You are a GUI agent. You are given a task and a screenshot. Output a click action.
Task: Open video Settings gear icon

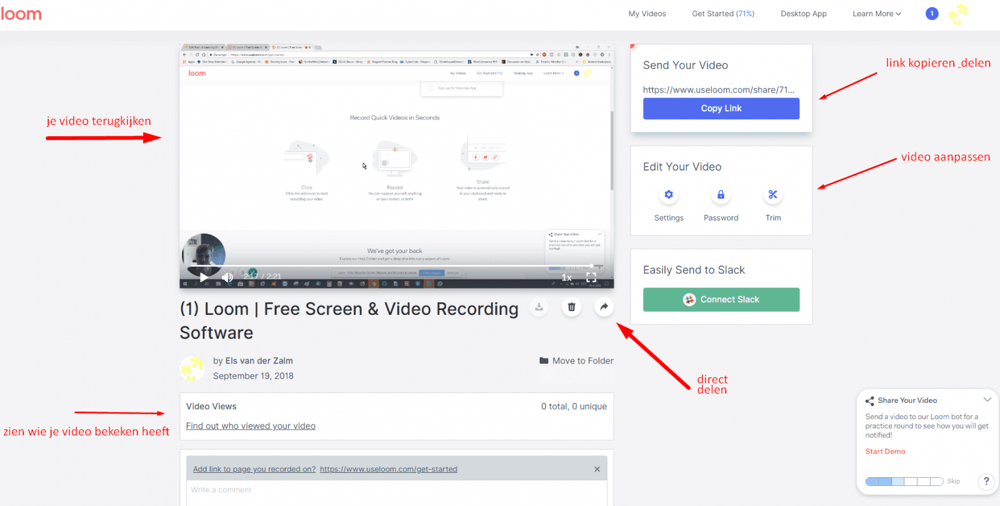[669, 195]
